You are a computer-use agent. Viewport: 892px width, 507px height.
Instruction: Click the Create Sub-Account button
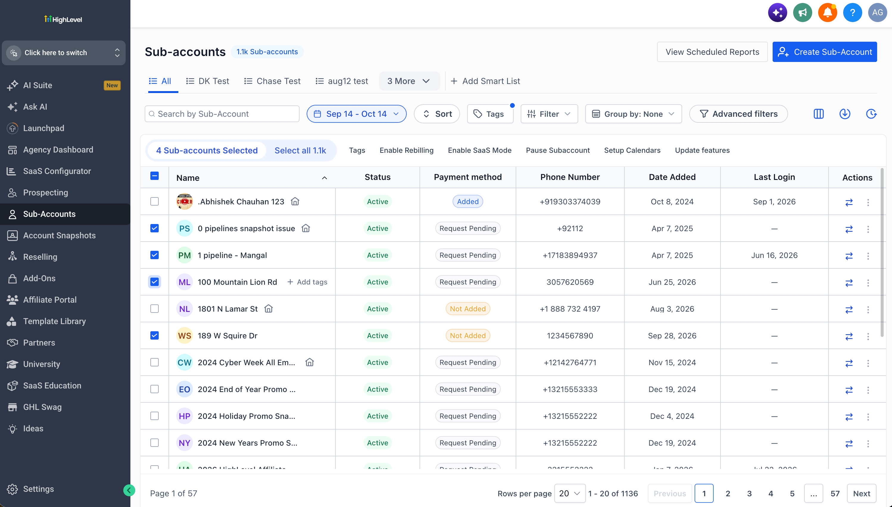pos(824,52)
